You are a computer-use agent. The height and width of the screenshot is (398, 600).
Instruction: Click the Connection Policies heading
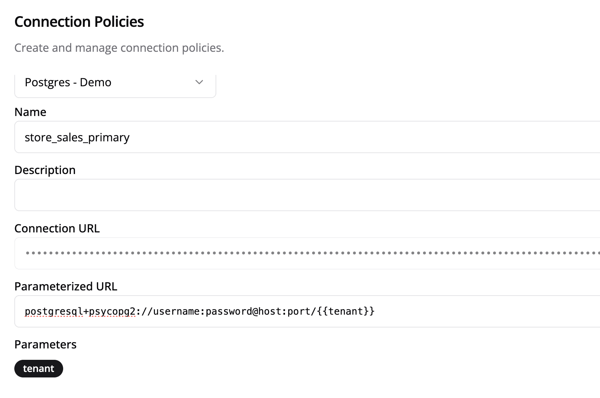pyautogui.click(x=79, y=22)
